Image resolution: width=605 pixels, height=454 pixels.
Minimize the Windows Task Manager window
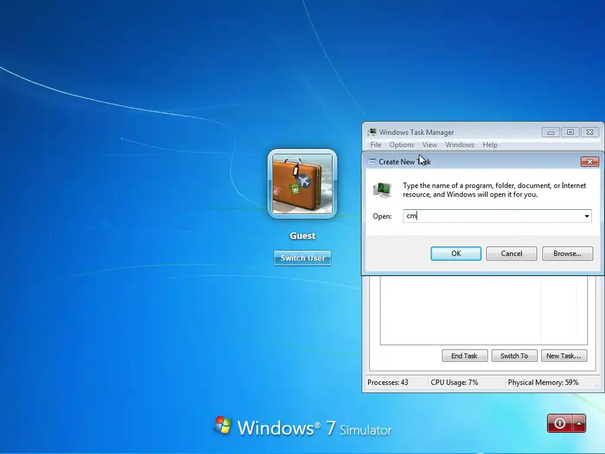[x=551, y=132]
